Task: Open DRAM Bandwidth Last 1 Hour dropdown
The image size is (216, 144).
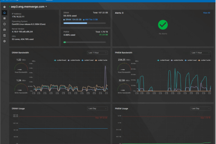Action: coord(97,53)
